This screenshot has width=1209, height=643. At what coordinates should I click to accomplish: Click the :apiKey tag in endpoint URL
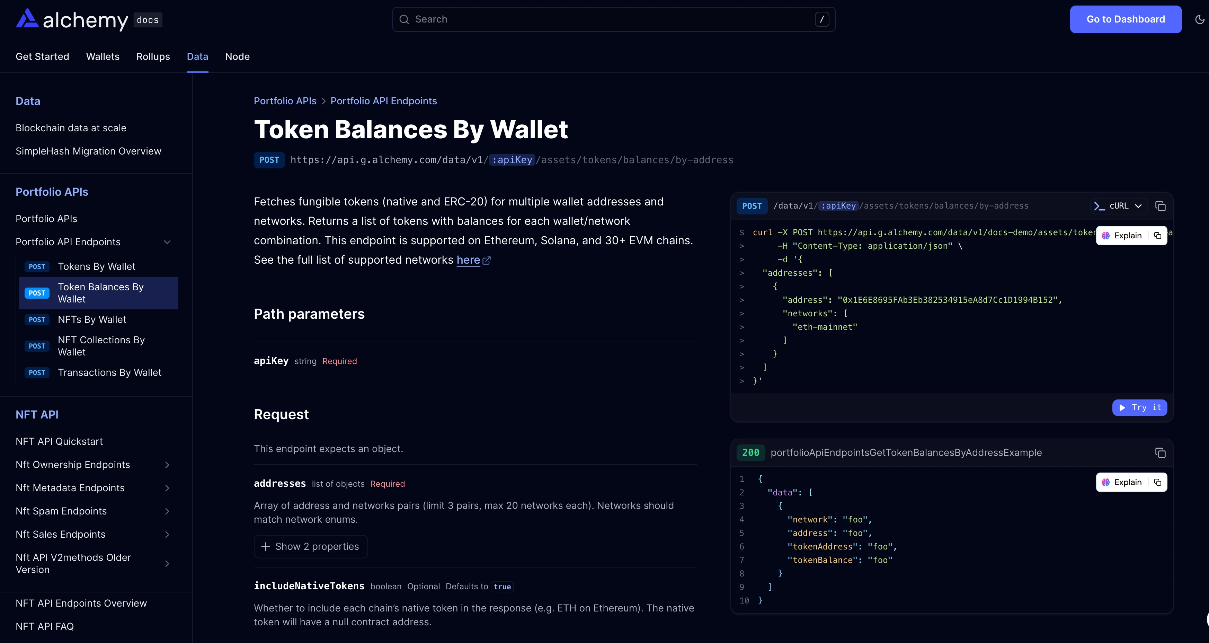point(512,160)
